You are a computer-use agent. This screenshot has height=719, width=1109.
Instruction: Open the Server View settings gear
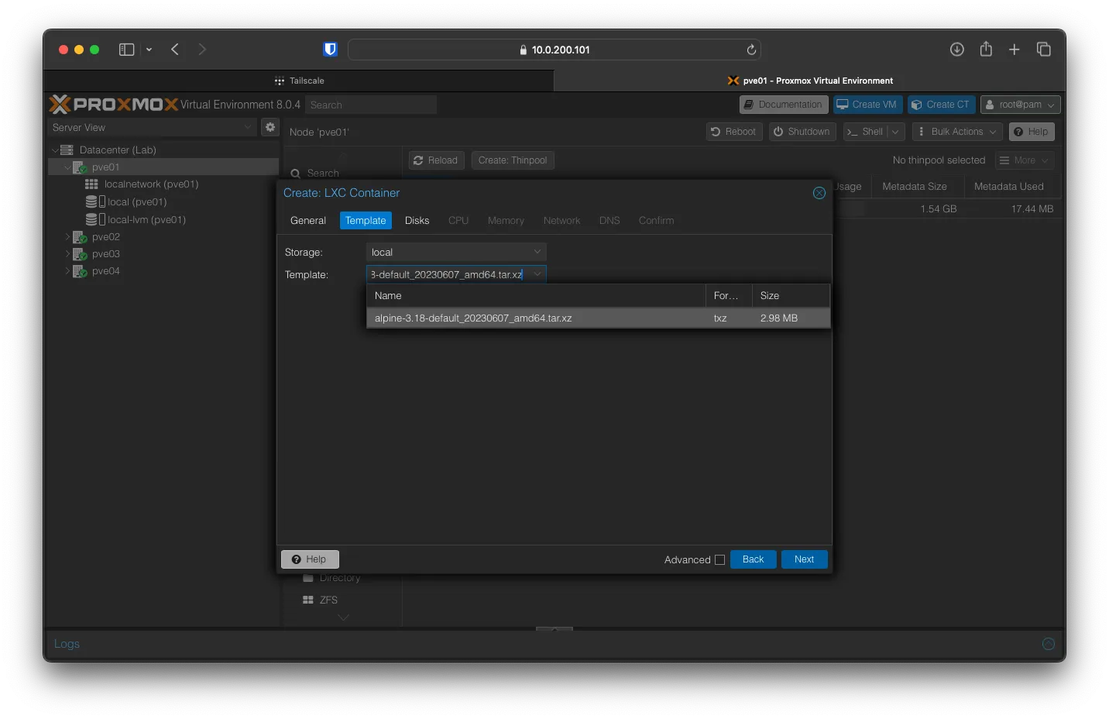(270, 127)
